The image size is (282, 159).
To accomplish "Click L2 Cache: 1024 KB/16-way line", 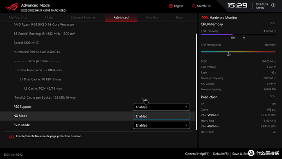I will point(43,88).
